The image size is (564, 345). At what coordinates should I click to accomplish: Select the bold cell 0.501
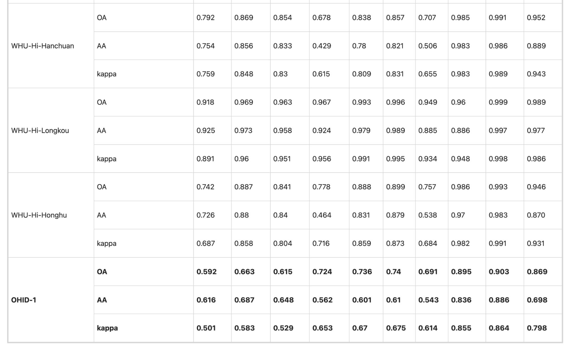[x=212, y=328]
